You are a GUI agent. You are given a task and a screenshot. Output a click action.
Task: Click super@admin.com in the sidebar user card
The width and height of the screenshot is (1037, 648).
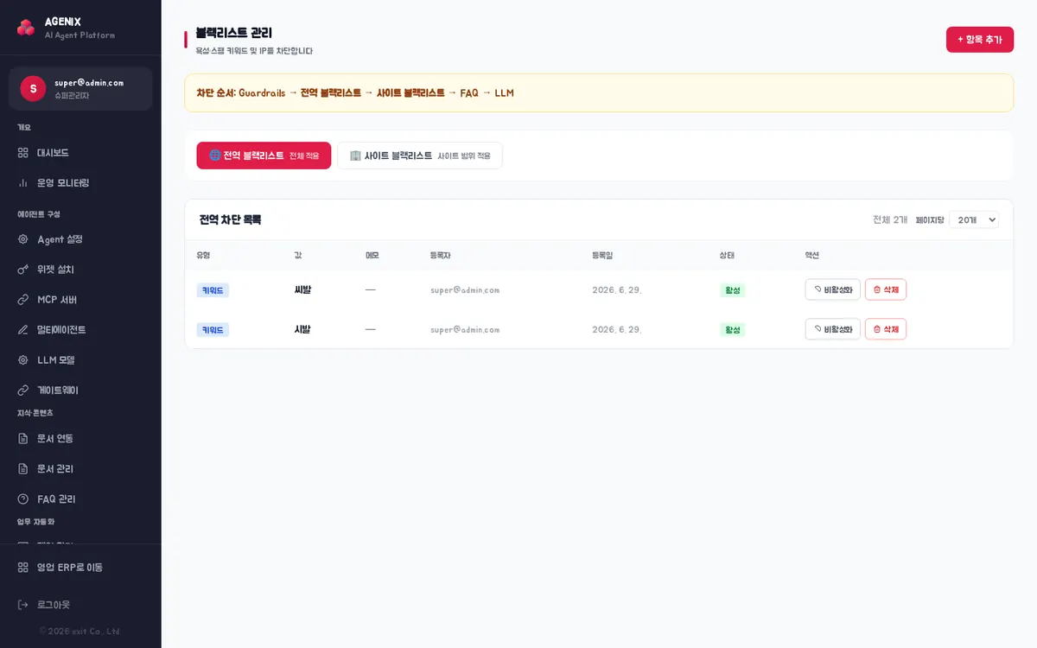click(x=89, y=83)
